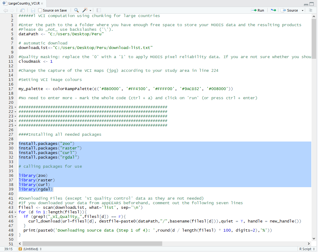Collapse the fold arrow at line 44
The image size is (318, 252).
[16, 212]
